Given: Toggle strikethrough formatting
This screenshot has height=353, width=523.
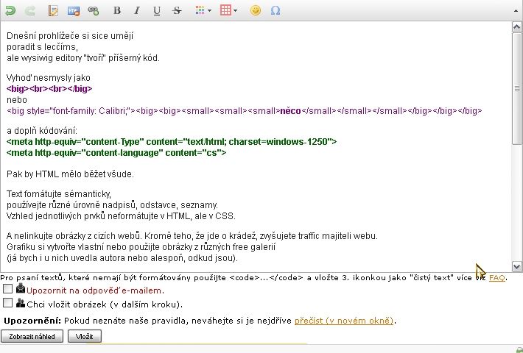Looking at the screenshot, I should [177, 10].
